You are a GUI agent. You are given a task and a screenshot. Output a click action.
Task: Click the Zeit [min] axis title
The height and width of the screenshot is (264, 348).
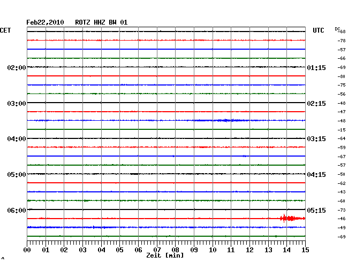coord(165,255)
